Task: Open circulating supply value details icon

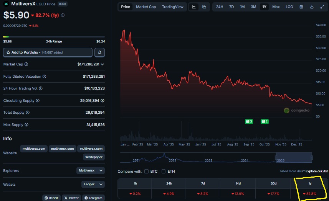Action: 103,101
